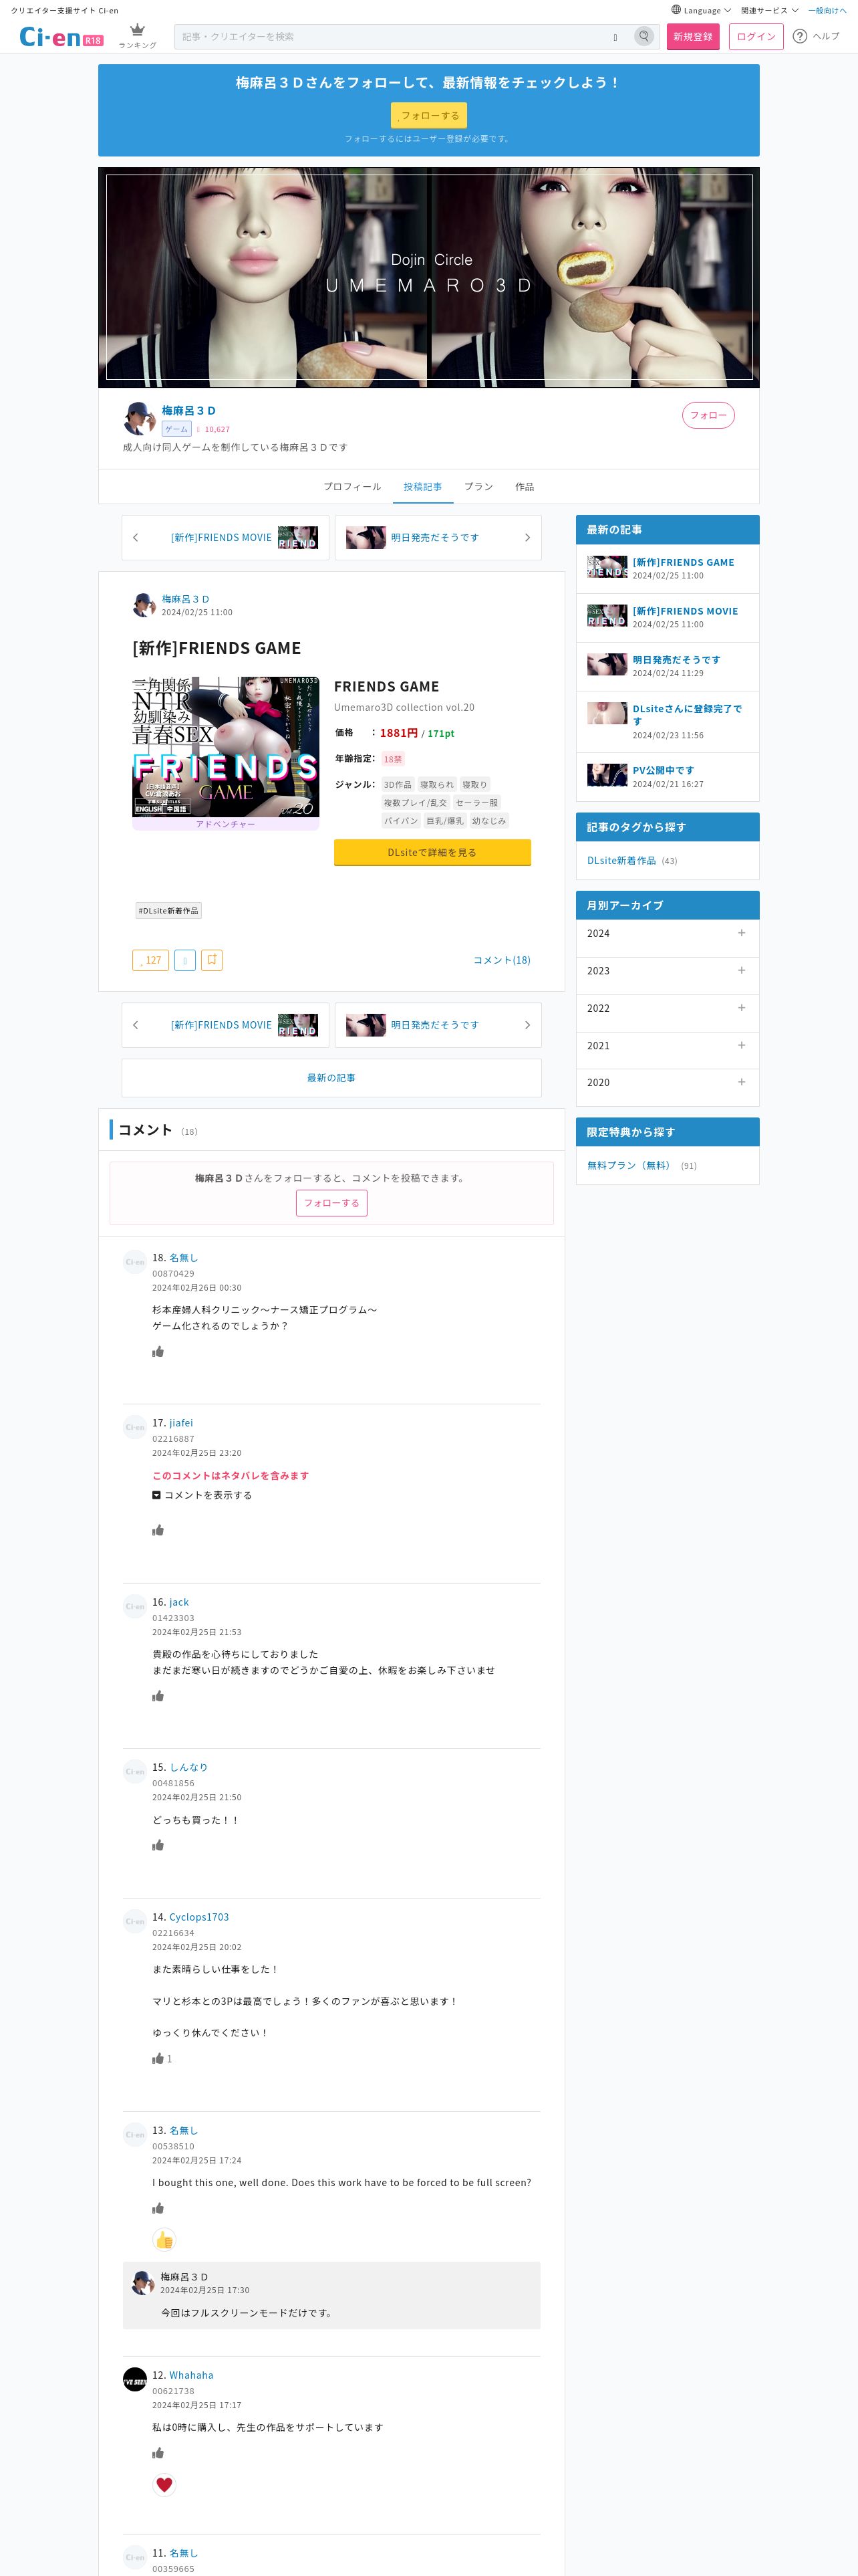Click the 寝取られ genre tag
Screen dimensions: 858x2576
tap(436, 785)
